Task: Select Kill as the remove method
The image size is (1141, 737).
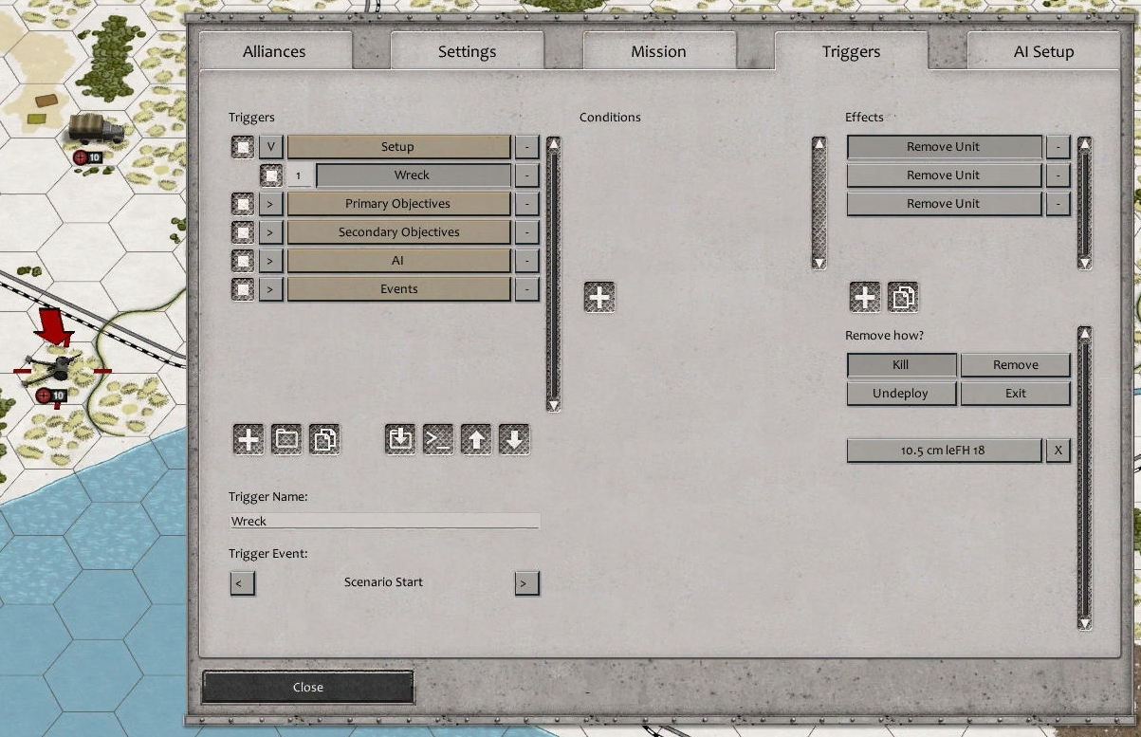Action: (900, 364)
